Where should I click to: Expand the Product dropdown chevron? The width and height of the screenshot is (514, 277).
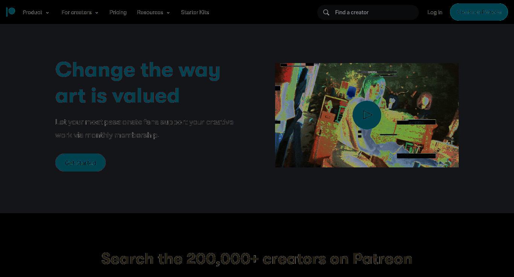(47, 13)
